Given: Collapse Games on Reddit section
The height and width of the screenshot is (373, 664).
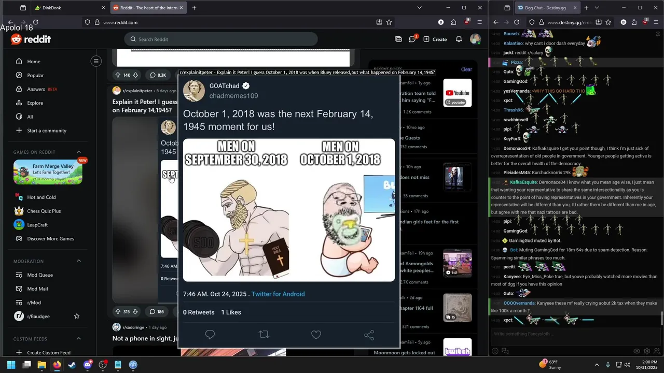Looking at the screenshot, I should pos(79,152).
